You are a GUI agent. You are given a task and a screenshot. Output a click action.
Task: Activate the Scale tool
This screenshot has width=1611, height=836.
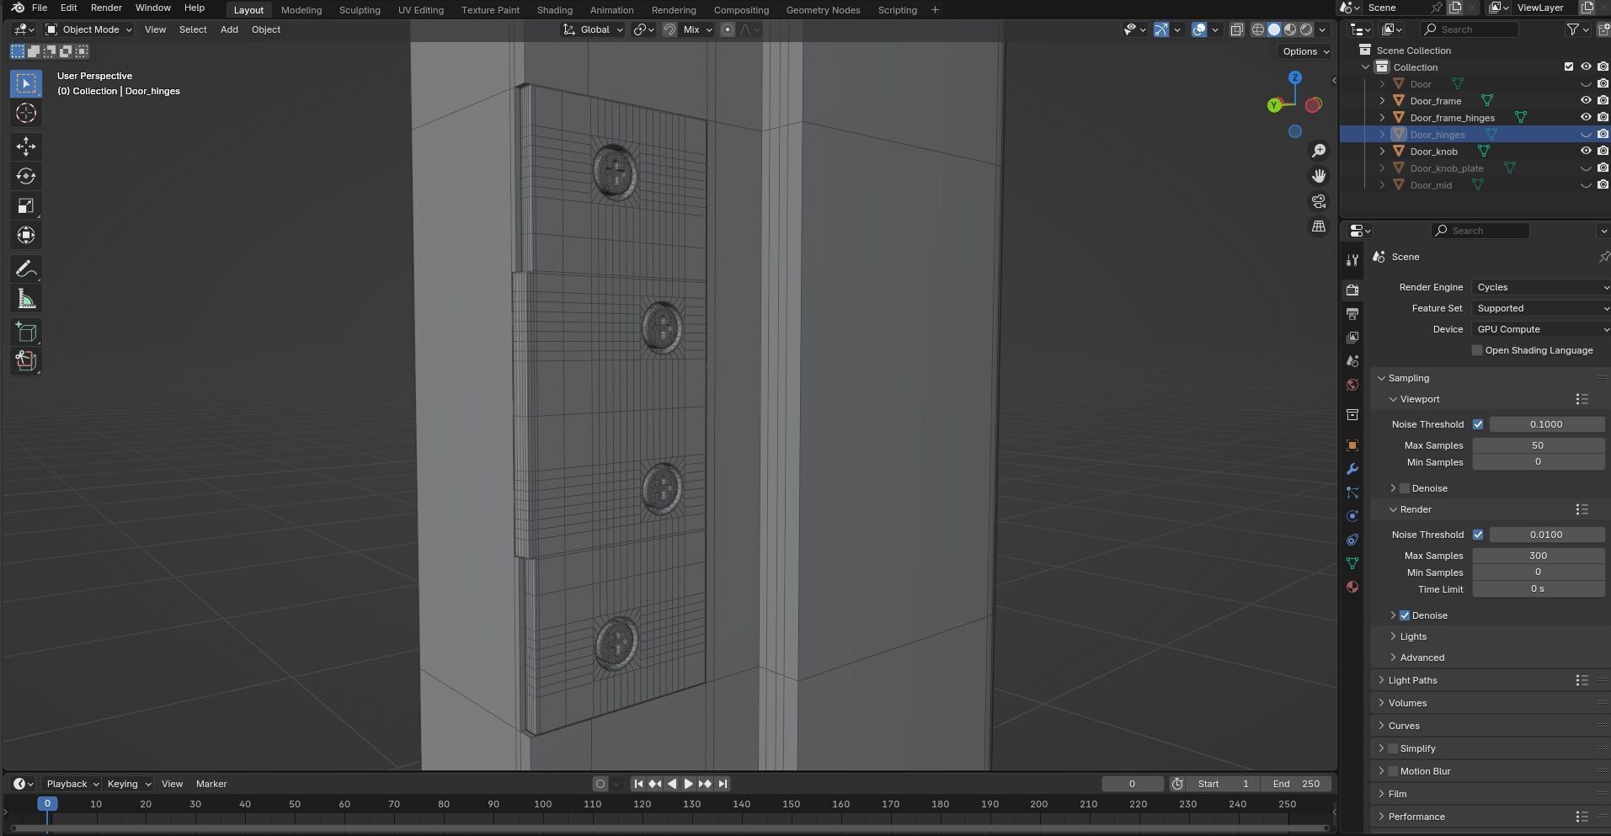click(x=26, y=205)
